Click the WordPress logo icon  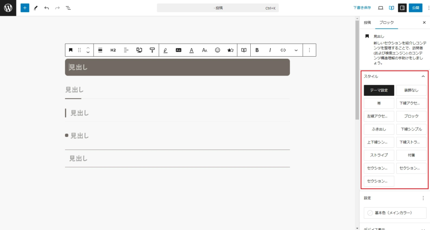tap(8, 8)
